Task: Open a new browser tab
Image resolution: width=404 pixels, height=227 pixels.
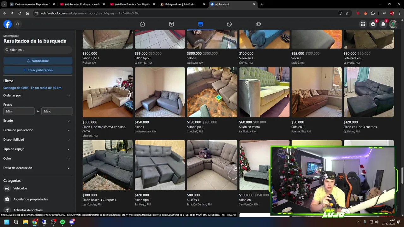Action: [262, 4]
